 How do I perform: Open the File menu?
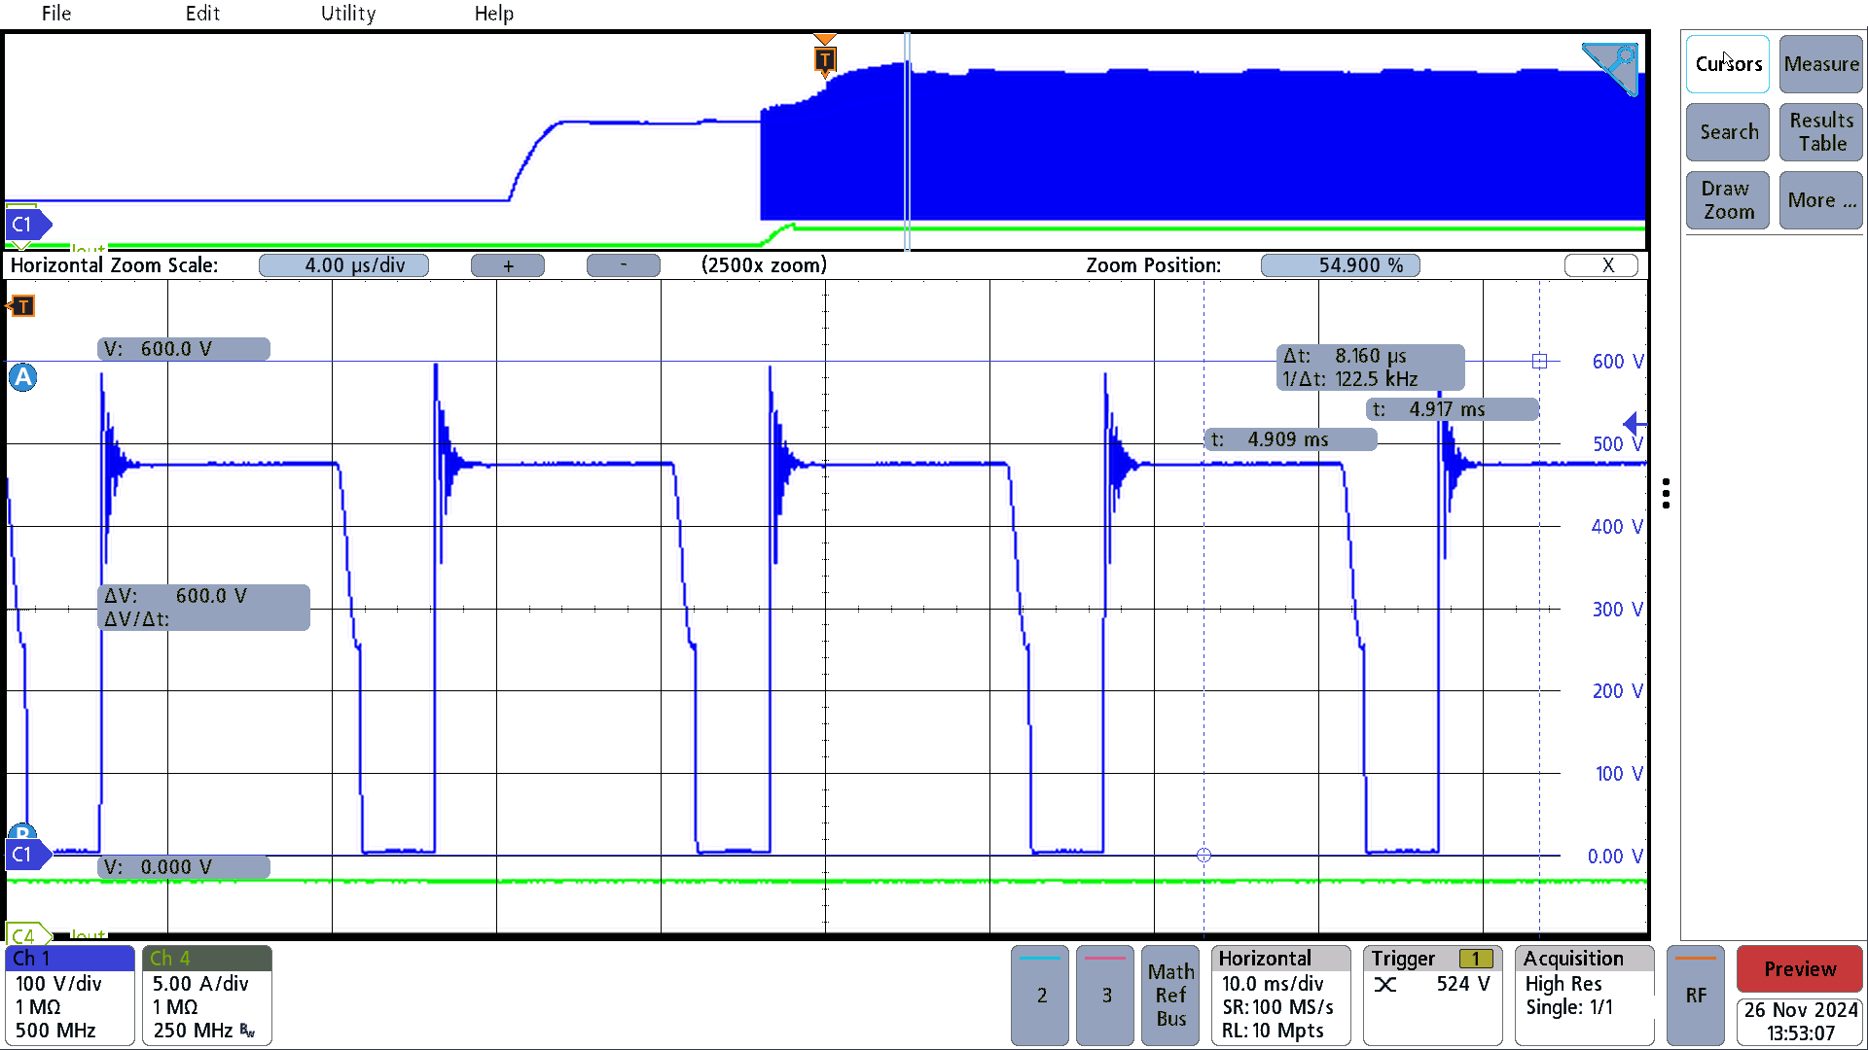pyautogui.click(x=57, y=13)
